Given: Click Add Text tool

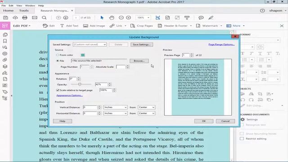Looking at the screenshot, I should point(69,26).
